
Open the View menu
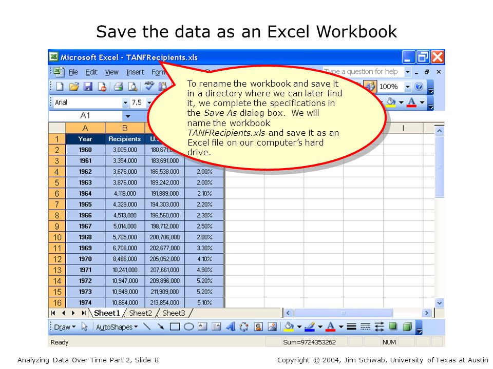tap(111, 72)
